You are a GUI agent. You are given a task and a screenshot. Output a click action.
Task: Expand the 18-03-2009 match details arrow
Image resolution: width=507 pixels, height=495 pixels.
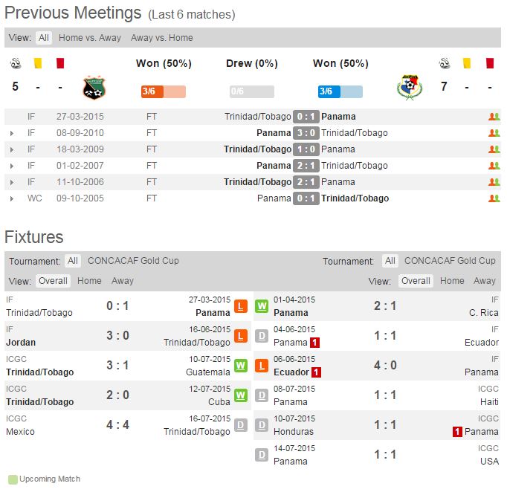12,149
